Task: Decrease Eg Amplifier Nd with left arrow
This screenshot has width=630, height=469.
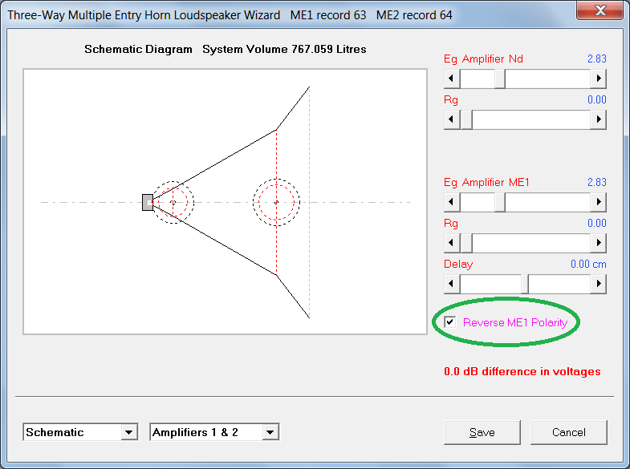Action: pos(452,79)
